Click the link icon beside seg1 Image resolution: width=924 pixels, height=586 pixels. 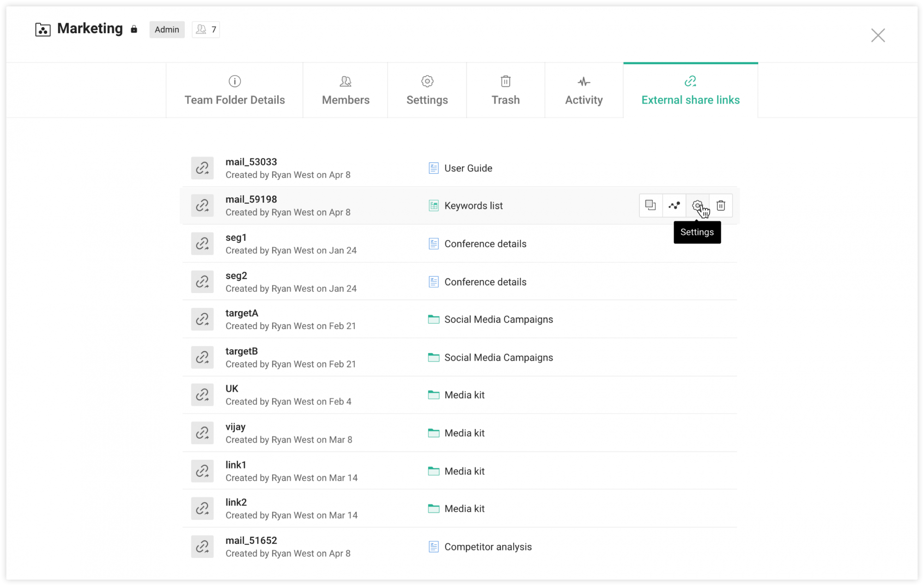click(x=202, y=244)
